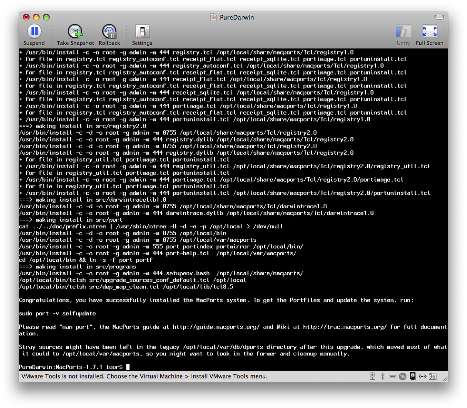This screenshot has width=467, height=408.
Task: Click the setupenv.bash install line
Action: [x=161, y=273]
